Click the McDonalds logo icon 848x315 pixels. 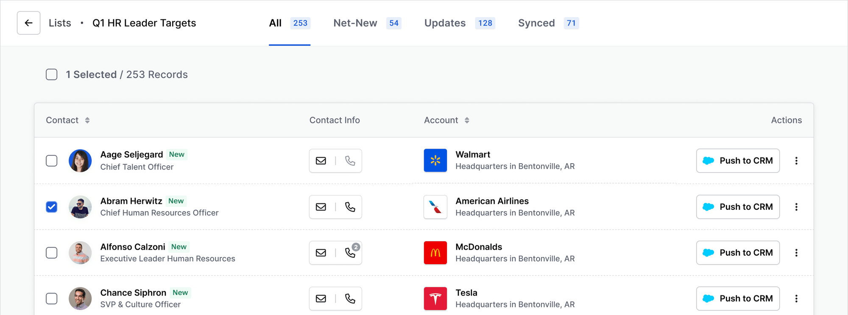coord(435,253)
